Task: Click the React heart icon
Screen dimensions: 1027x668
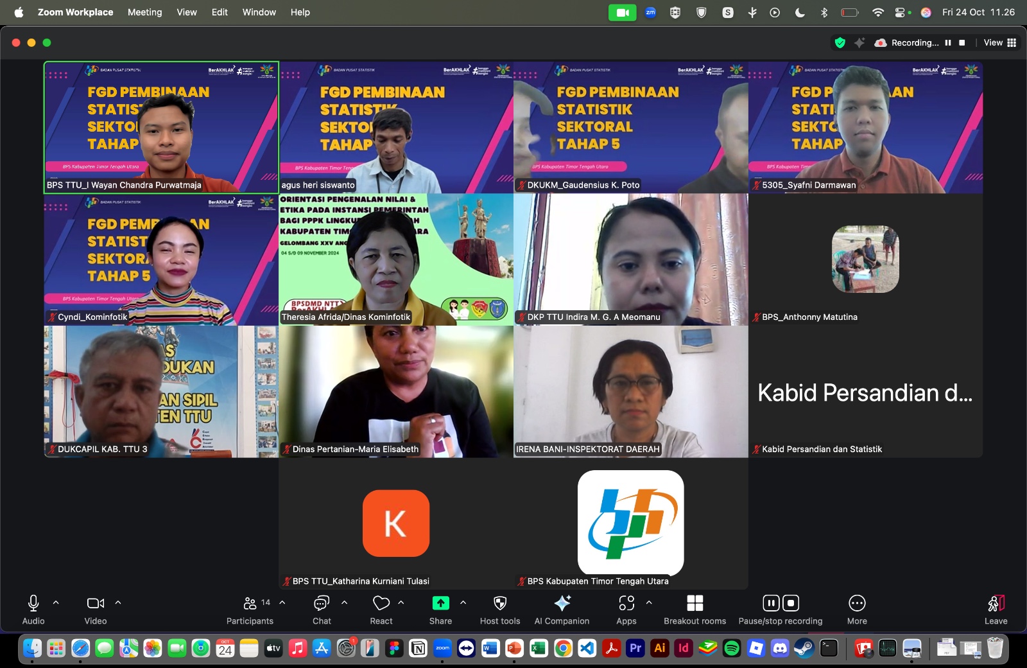Action: tap(381, 610)
